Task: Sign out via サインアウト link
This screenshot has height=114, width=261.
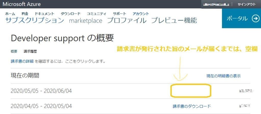Action: tap(246, 5)
